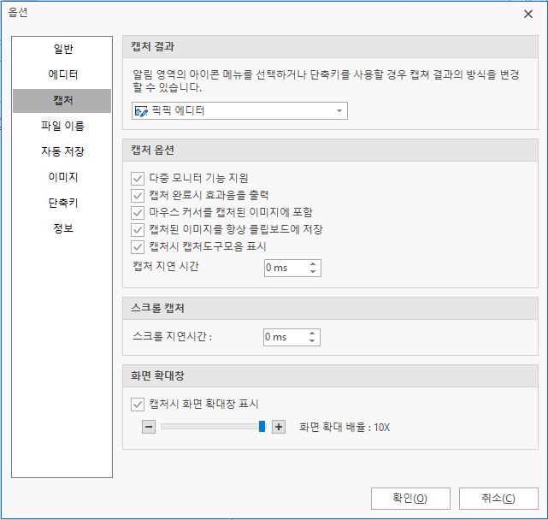Open the 단축키 hotkey settings

click(62, 203)
